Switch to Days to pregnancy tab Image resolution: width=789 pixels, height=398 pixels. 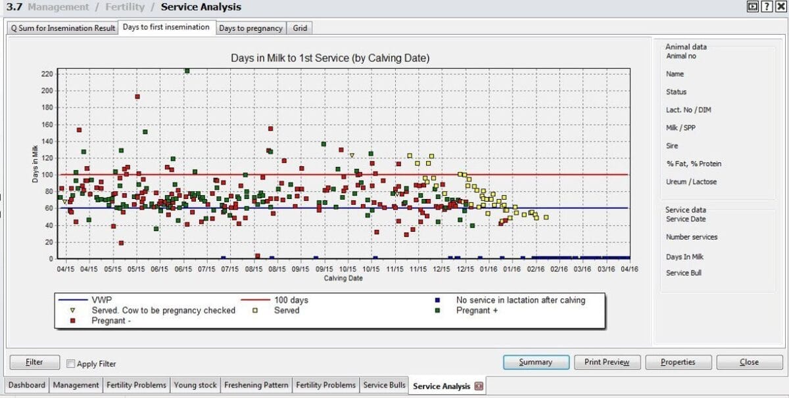click(x=251, y=28)
